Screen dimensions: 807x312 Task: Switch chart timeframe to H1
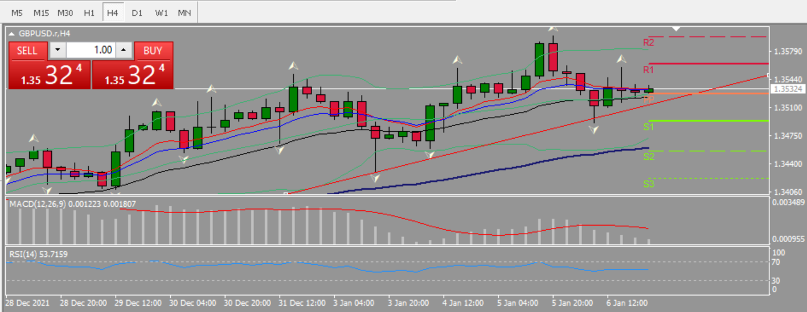point(89,13)
